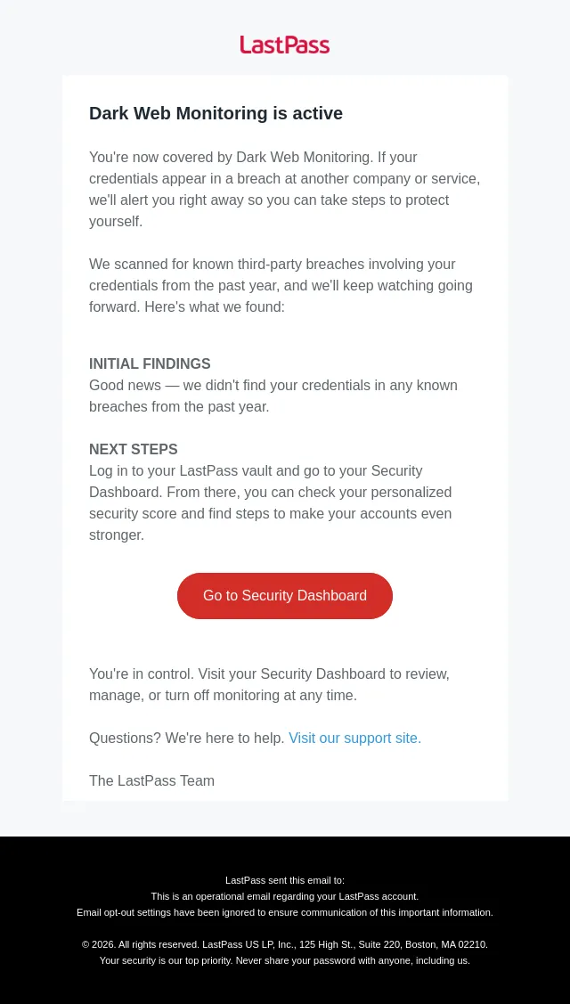Click the Good news findings sentence
The width and height of the screenshot is (570, 1004).
point(273,396)
